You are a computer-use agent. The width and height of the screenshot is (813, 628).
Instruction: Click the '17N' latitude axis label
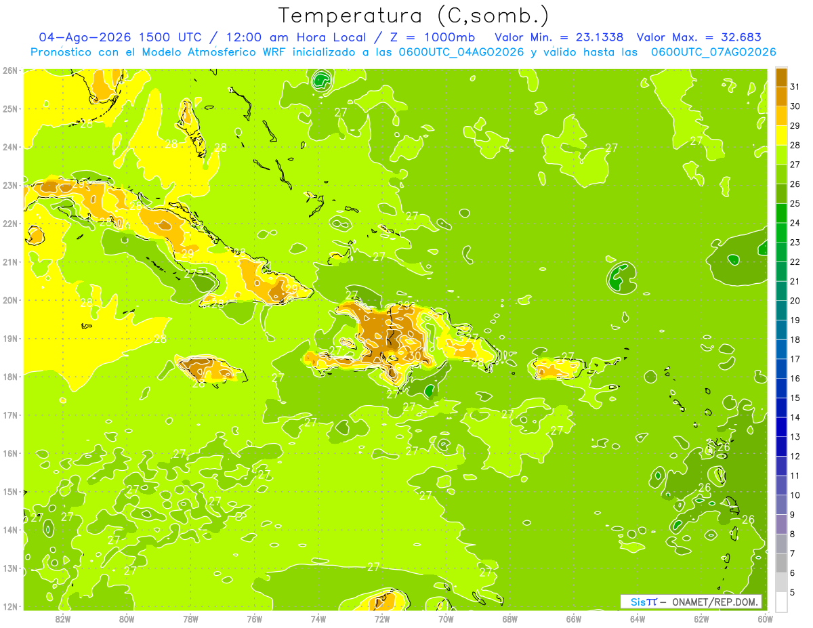point(9,415)
